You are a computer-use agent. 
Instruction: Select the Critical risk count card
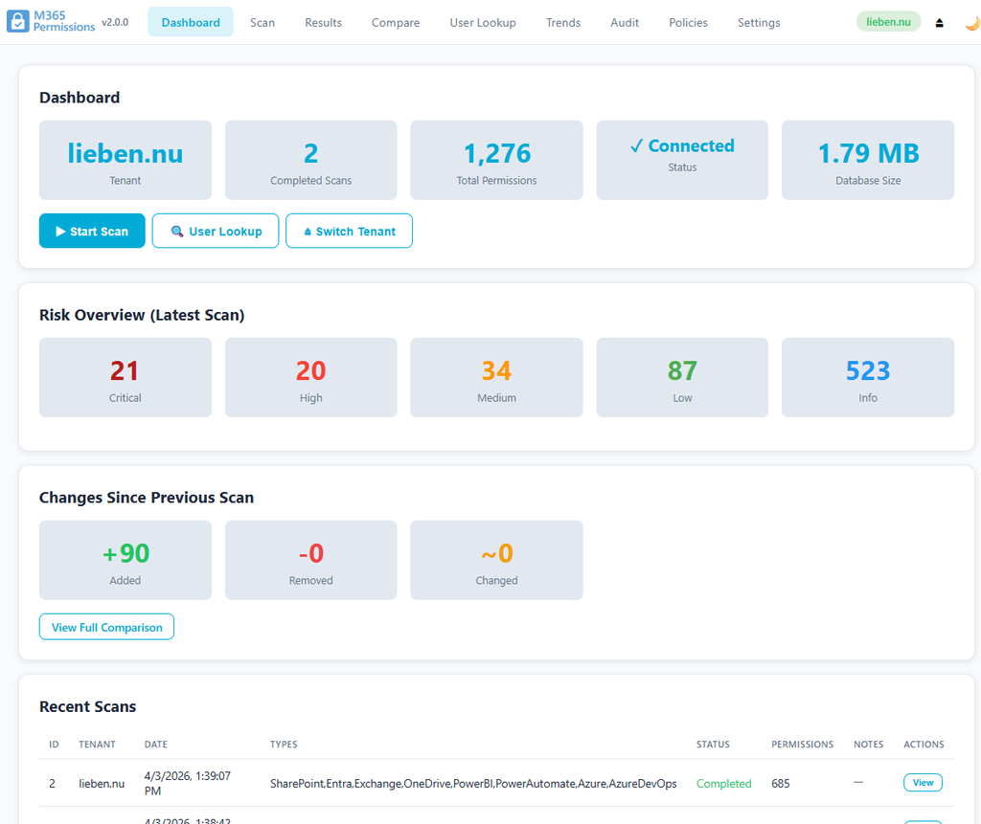[x=125, y=378]
